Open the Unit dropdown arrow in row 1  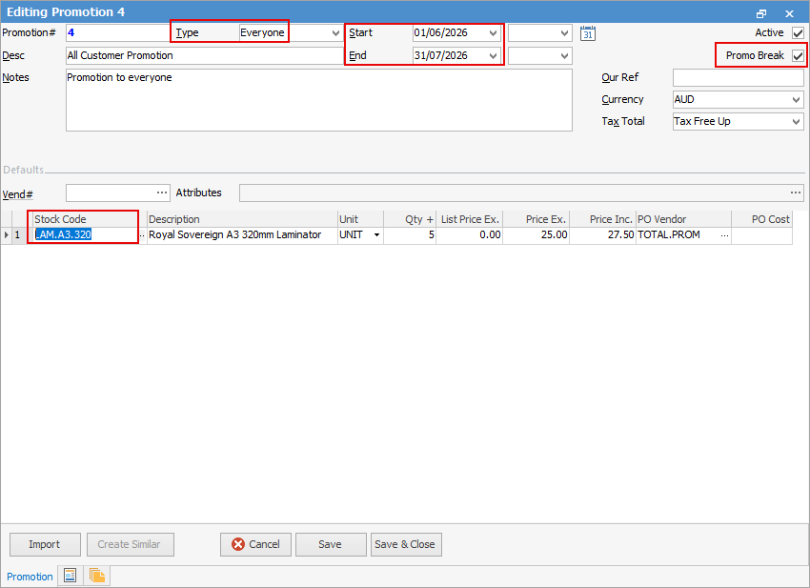[377, 235]
